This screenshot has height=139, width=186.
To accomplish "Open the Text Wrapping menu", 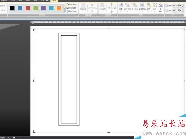I will tap(142, 7).
